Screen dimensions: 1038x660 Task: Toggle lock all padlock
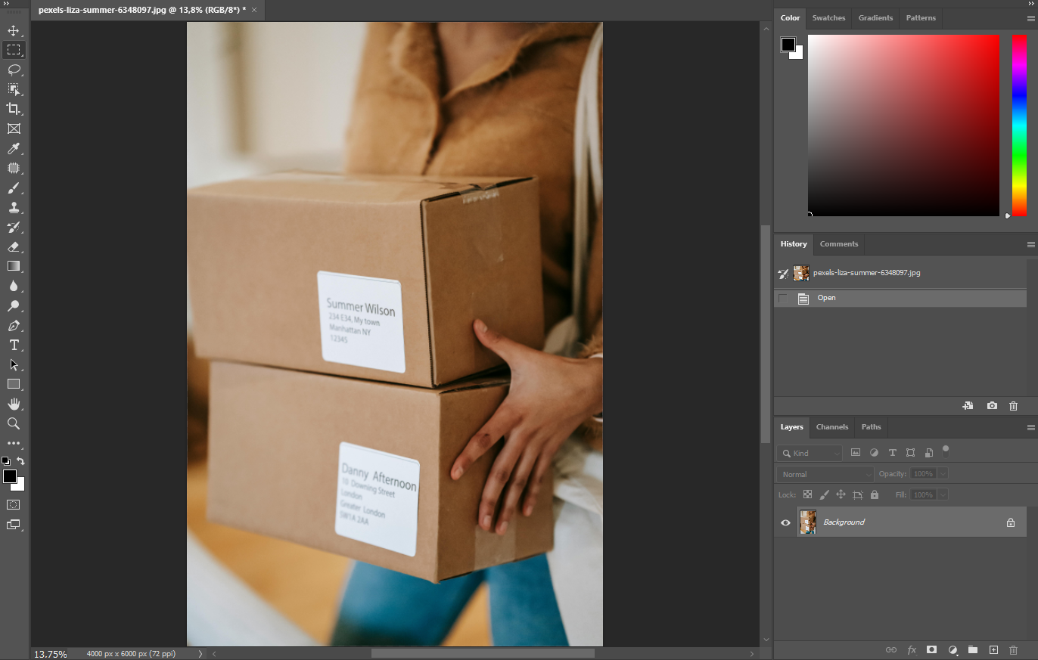point(875,494)
